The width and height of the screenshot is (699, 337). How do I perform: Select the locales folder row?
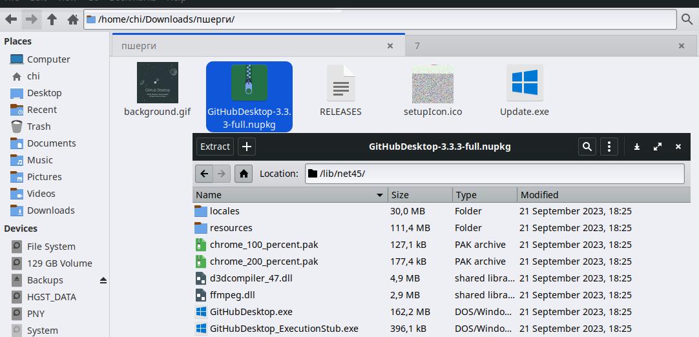coord(441,211)
